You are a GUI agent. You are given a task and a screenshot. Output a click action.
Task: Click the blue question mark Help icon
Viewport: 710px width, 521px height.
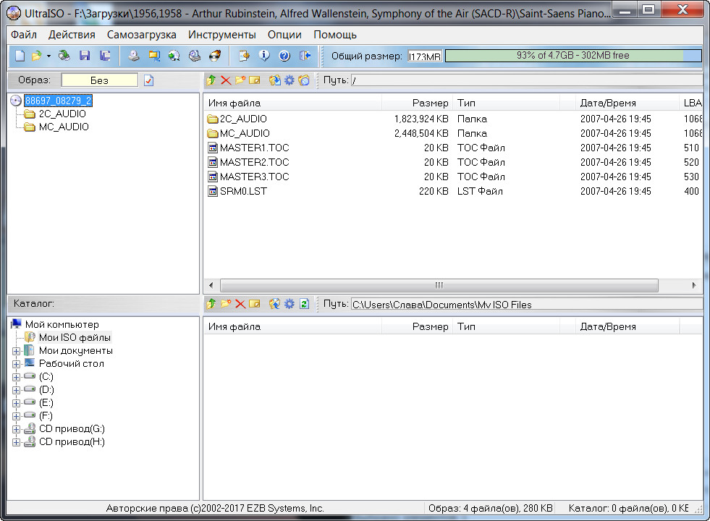click(x=284, y=56)
